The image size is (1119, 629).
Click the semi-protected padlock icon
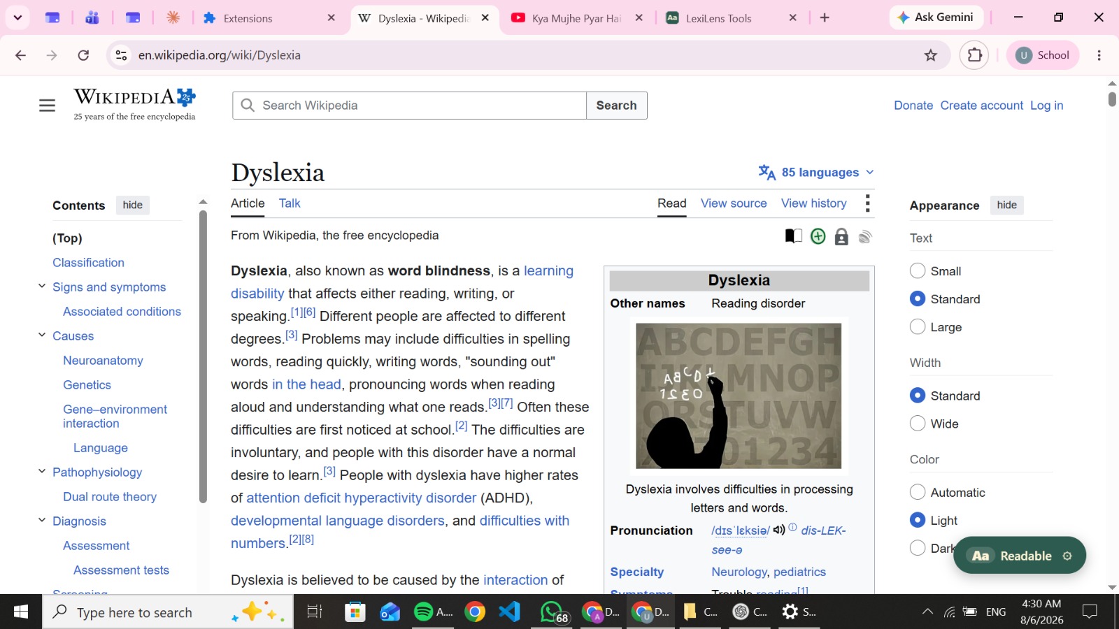(x=841, y=237)
